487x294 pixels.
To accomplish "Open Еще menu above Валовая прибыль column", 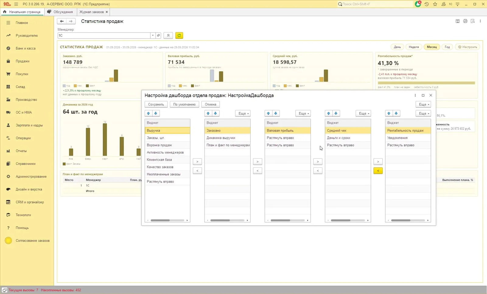I will coord(303,113).
